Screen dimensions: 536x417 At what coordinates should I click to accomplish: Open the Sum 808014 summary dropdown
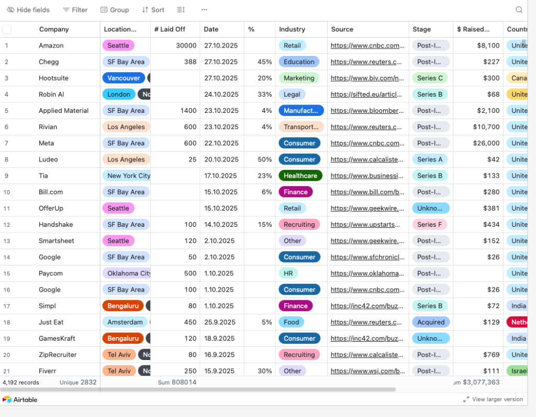tap(177, 383)
